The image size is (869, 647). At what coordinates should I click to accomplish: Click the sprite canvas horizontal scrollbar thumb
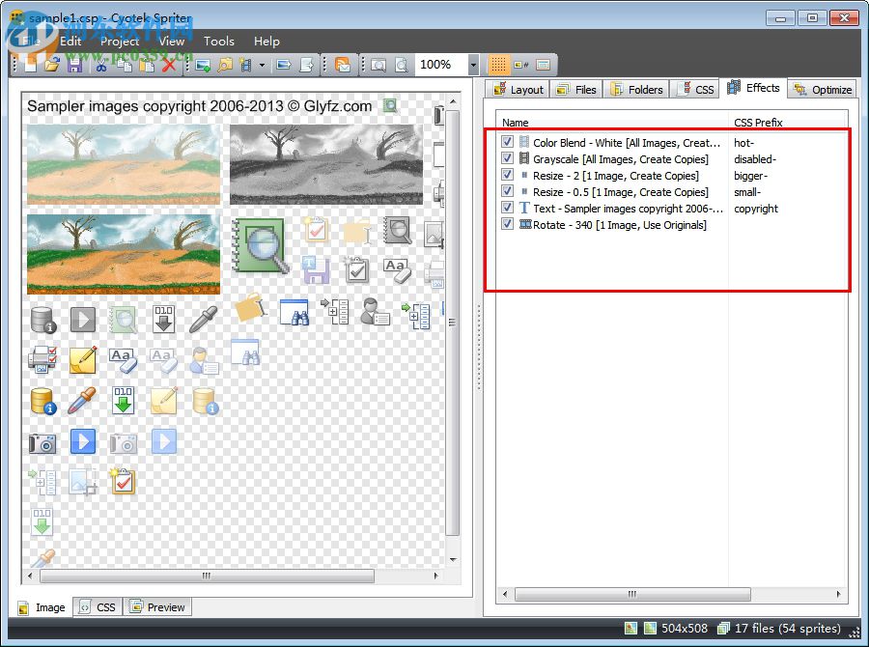point(207,576)
